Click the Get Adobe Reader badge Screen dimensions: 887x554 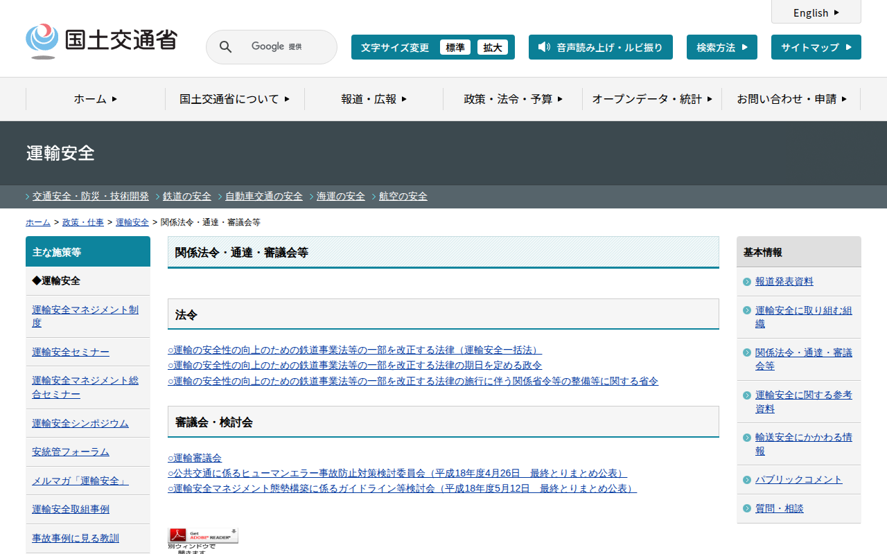pos(203,535)
